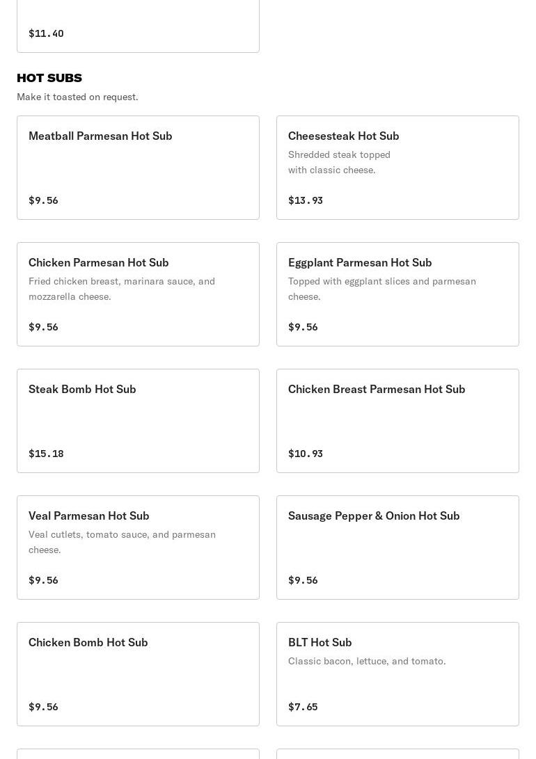This screenshot has height=759, width=536.
Task: Choose the Chicken Bomb Hot Sub
Action: coord(138,674)
